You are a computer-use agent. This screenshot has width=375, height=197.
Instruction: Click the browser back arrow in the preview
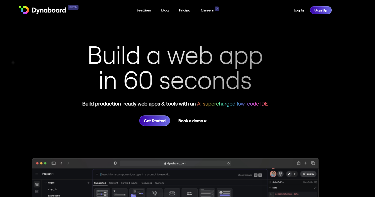tap(61, 163)
